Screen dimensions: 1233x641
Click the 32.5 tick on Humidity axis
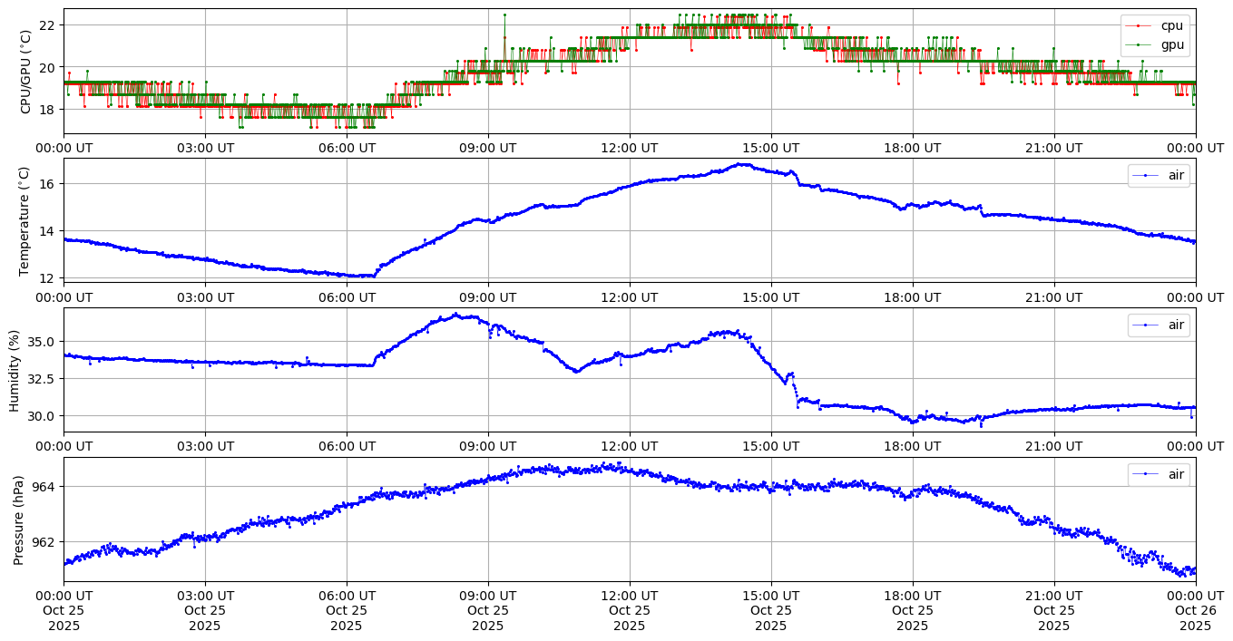(x=41, y=379)
